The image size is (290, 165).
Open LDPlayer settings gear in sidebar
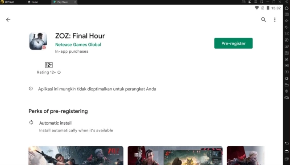click(x=286, y=8)
